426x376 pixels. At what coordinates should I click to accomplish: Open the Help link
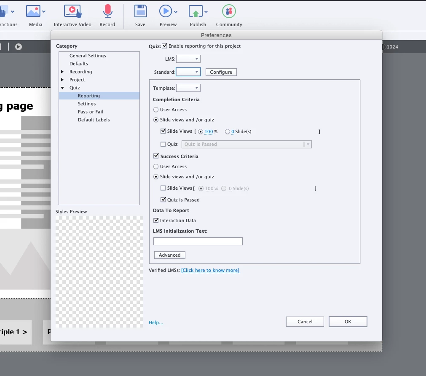click(156, 322)
